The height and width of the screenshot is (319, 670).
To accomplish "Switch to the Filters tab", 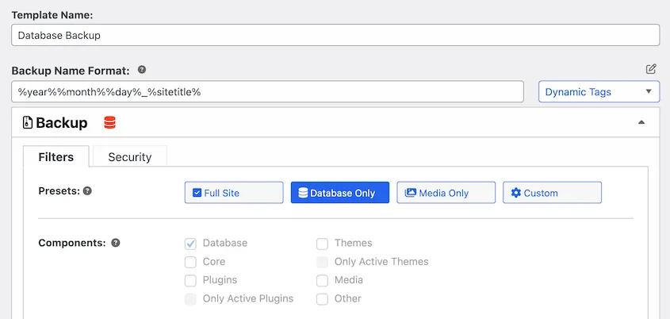I will [56, 156].
